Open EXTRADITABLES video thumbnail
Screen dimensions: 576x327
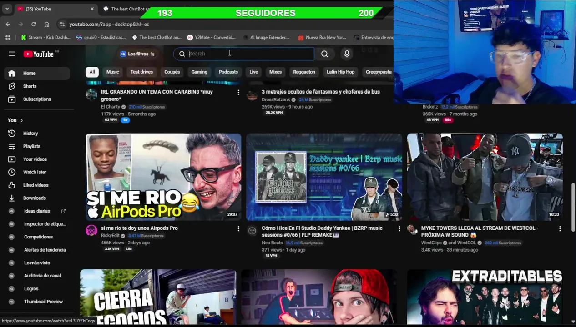pos(485,297)
